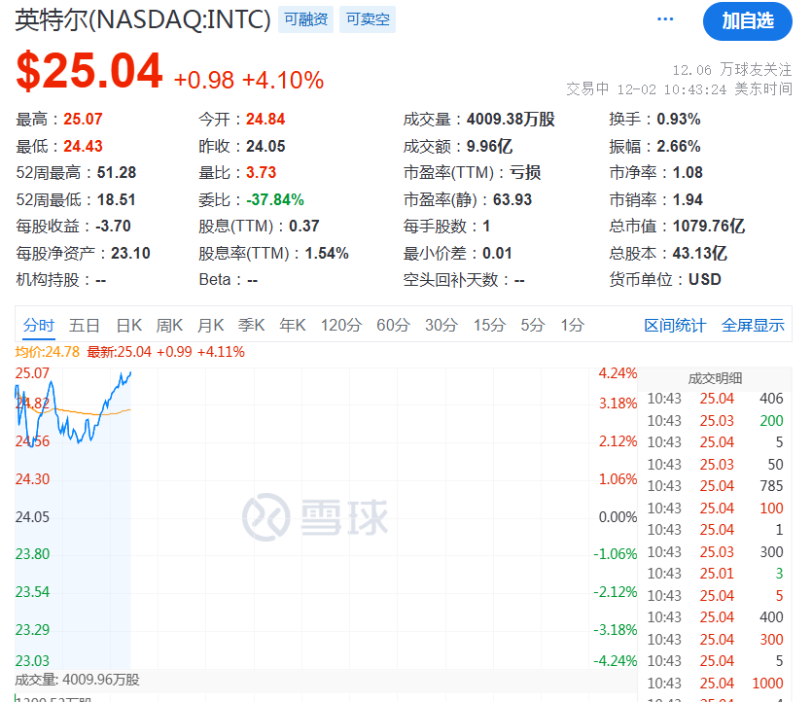Switch to the 120分 minute chart tab
812x702 pixels.
pyautogui.click(x=340, y=326)
